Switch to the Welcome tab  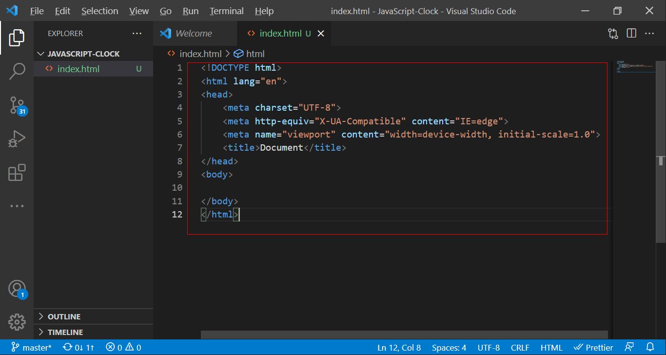click(x=195, y=34)
